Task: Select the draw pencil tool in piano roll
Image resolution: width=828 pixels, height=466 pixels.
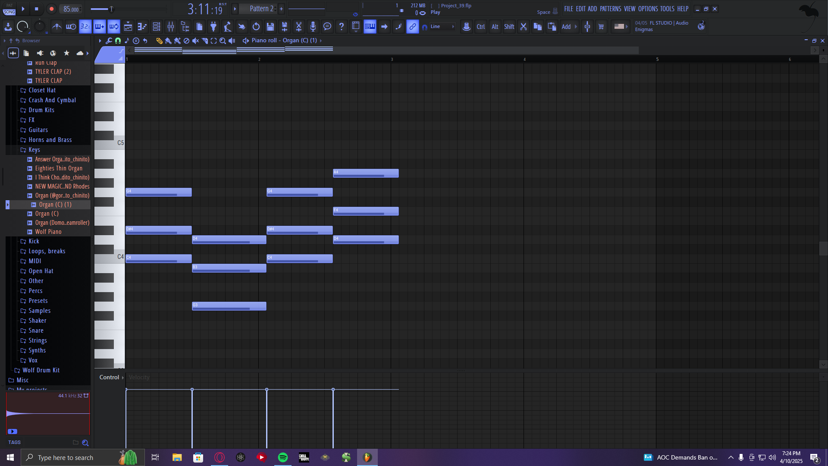Action: click(159, 41)
